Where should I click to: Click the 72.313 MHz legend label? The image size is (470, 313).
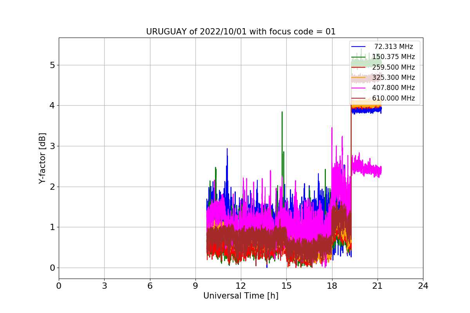click(394, 47)
